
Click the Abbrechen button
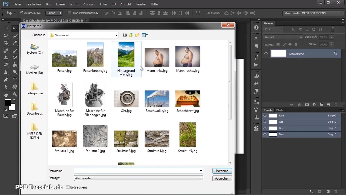click(x=222, y=178)
